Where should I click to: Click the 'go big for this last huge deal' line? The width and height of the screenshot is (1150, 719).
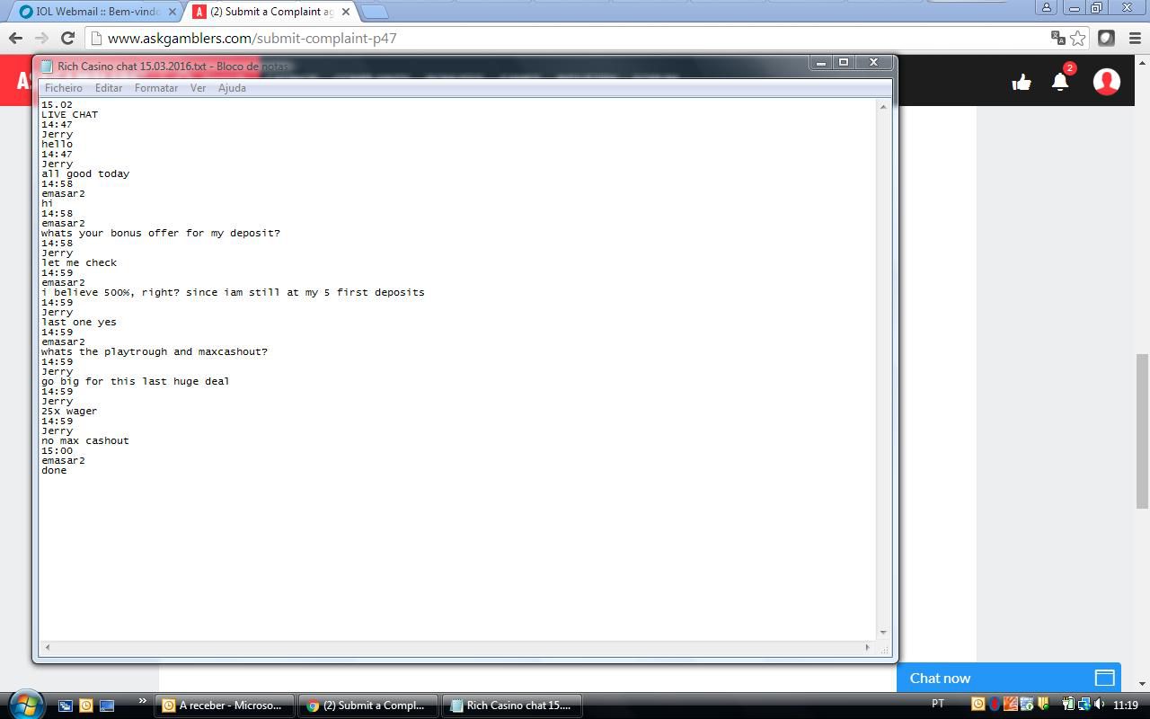tap(136, 381)
